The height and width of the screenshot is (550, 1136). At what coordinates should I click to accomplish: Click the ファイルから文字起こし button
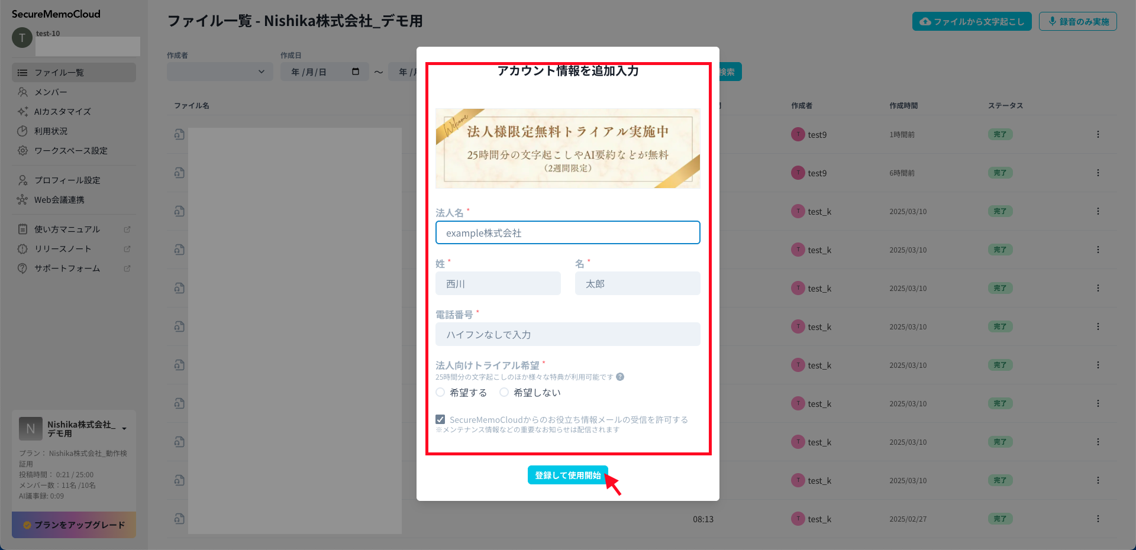coord(972,21)
